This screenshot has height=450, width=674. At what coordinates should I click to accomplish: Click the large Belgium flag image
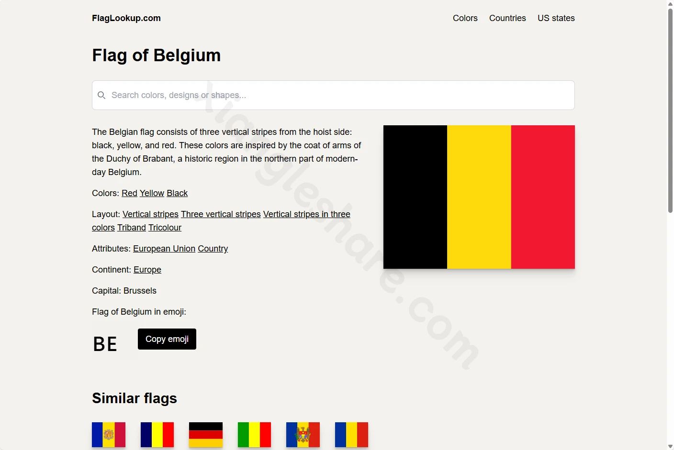tap(479, 197)
